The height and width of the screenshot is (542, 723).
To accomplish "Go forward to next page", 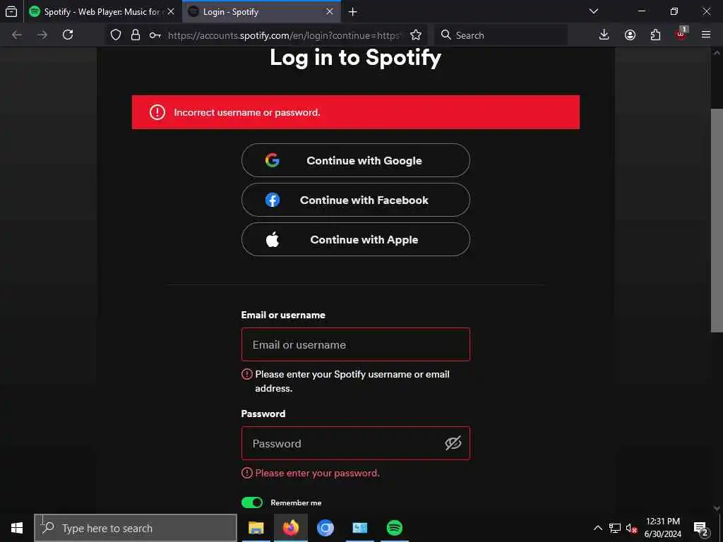I will (x=42, y=35).
